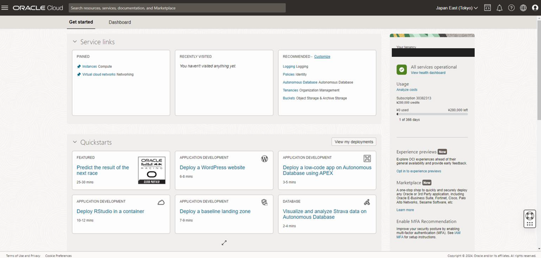
Task: Click the pin icon beside Virtual cloud networks
Action: click(x=79, y=74)
